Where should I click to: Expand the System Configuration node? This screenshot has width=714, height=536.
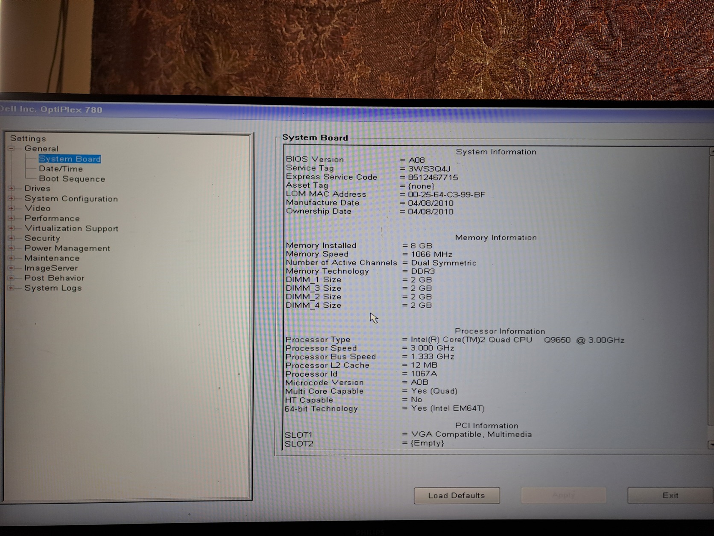pos(11,198)
